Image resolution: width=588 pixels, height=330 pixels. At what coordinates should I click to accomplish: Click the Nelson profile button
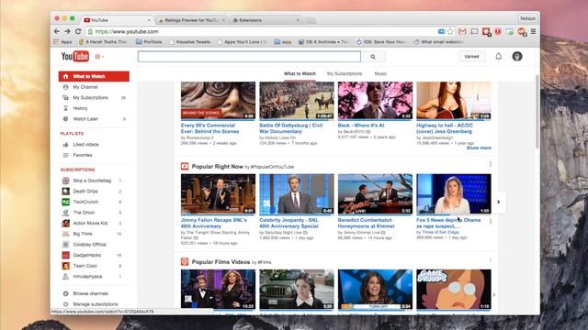(527, 18)
